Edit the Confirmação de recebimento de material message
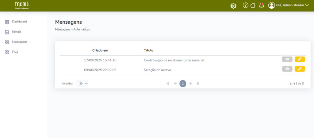314x138 pixels. point(300,59)
